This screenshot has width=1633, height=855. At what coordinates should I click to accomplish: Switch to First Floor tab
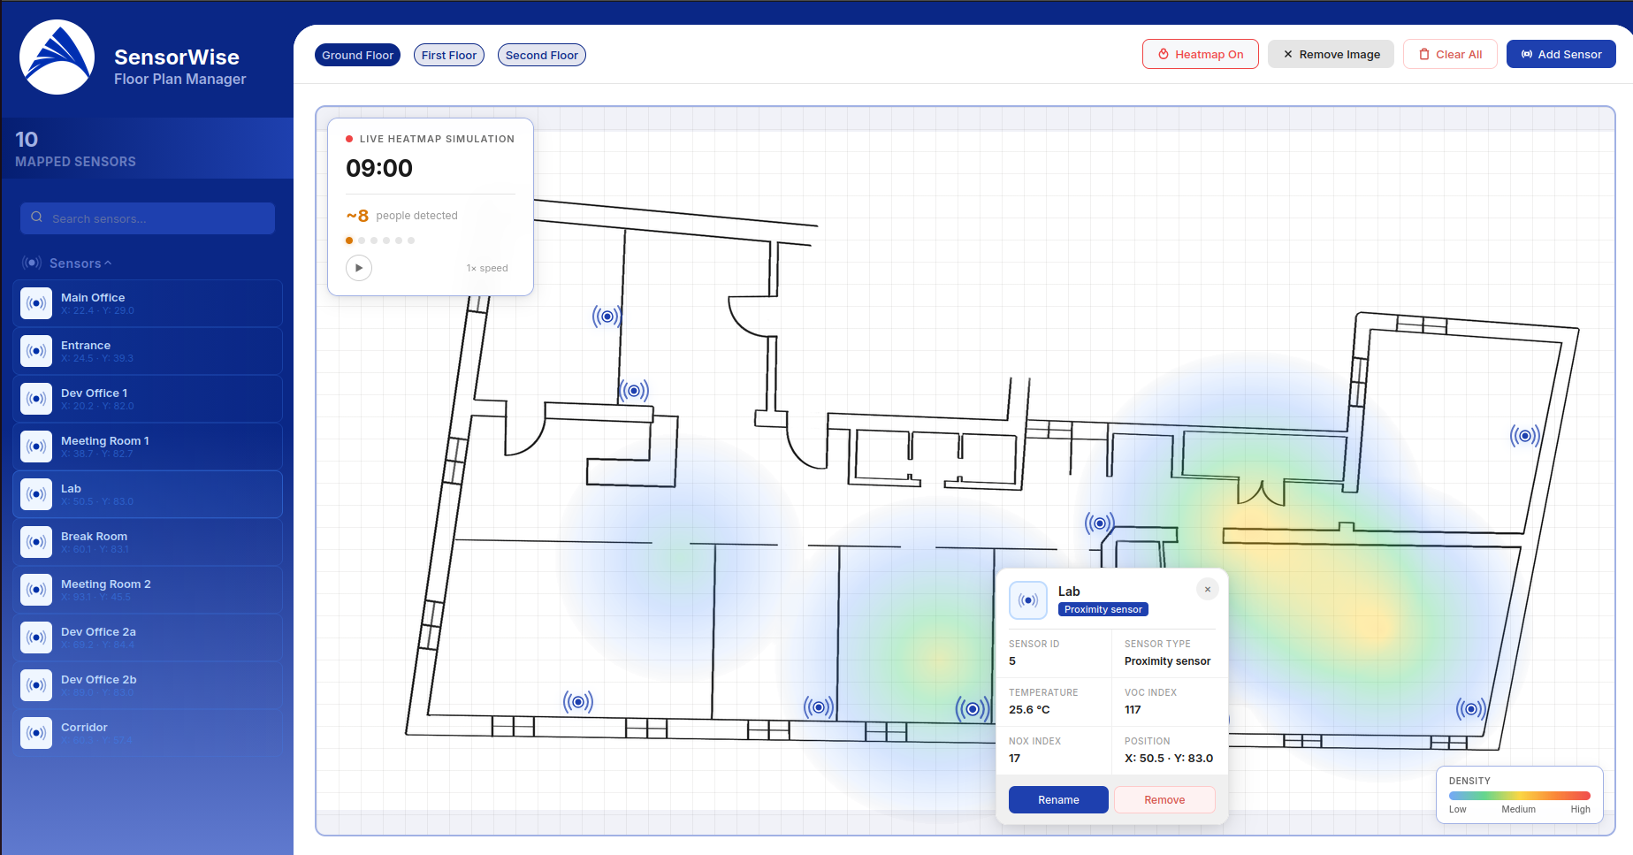(449, 55)
